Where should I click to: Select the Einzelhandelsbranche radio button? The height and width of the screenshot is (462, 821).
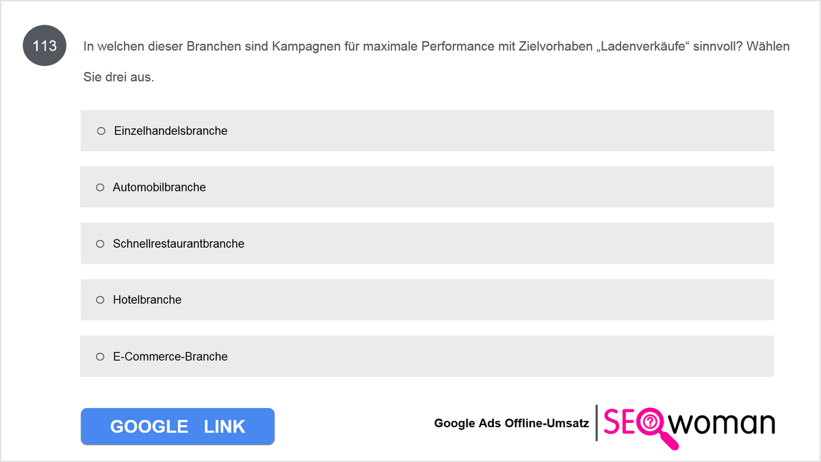click(101, 131)
